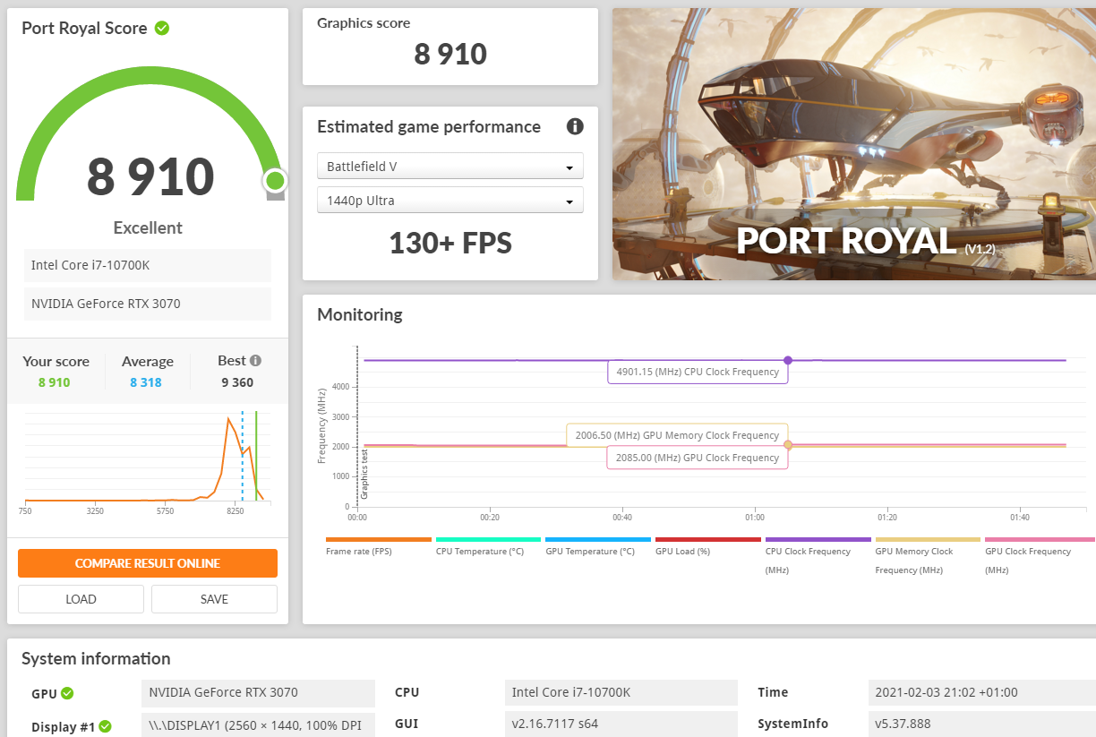
Task: Toggle the GPU Memory Clock Frequency legend swatch
Action: click(928, 539)
